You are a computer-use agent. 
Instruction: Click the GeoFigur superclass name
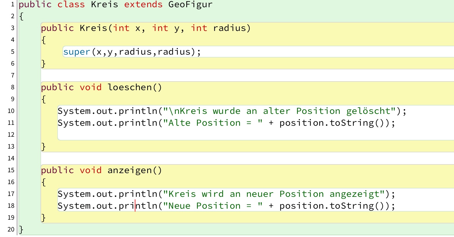coord(190,5)
